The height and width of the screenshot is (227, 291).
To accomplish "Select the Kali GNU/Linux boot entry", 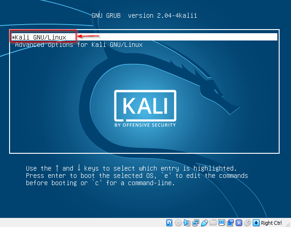I will point(144,37).
